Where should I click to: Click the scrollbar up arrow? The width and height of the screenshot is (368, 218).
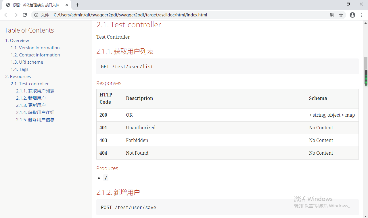click(366, 22)
